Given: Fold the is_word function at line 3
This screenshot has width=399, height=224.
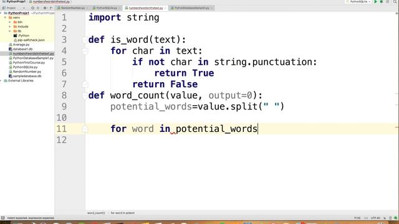Looking at the screenshot, I should (85, 40).
